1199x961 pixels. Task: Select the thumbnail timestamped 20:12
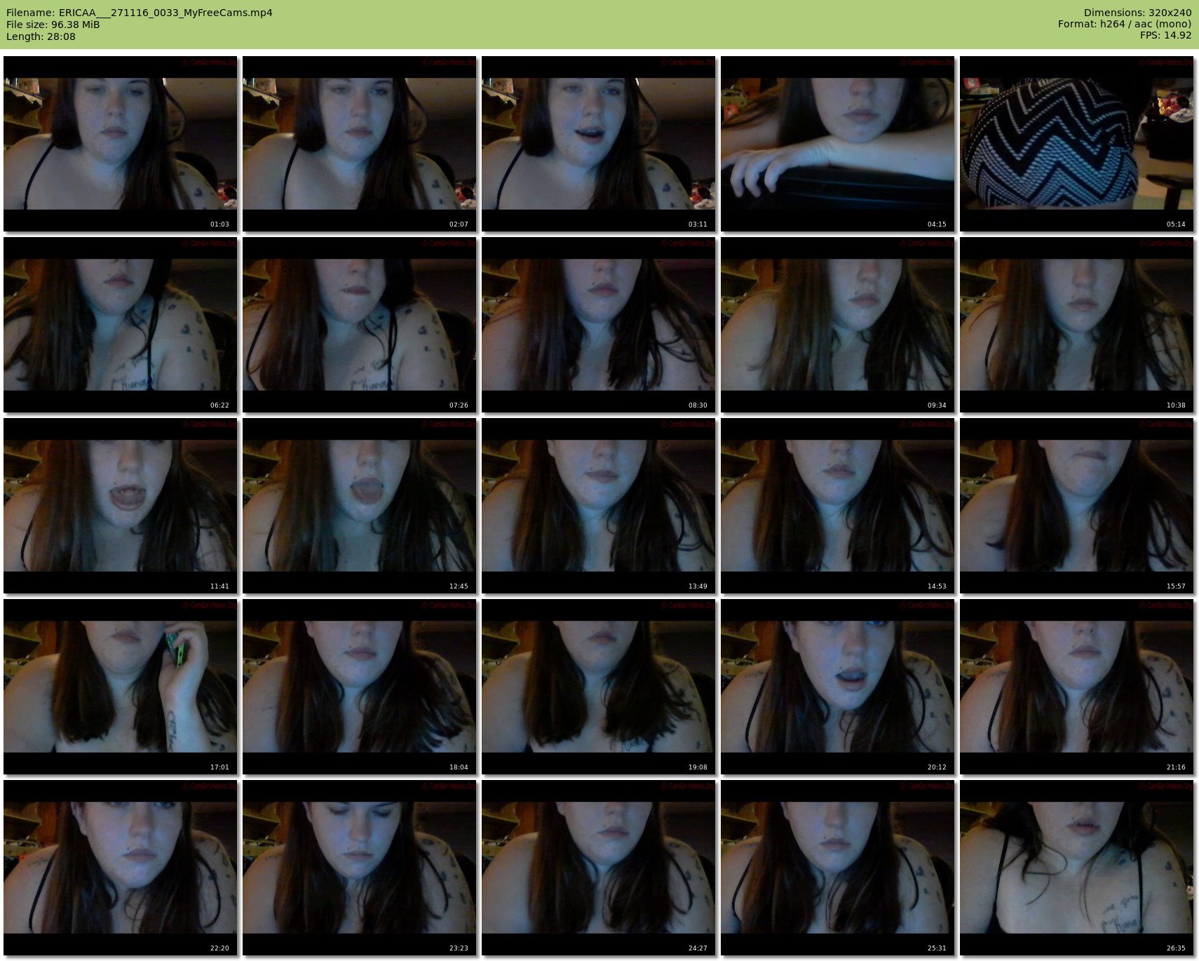click(x=837, y=687)
